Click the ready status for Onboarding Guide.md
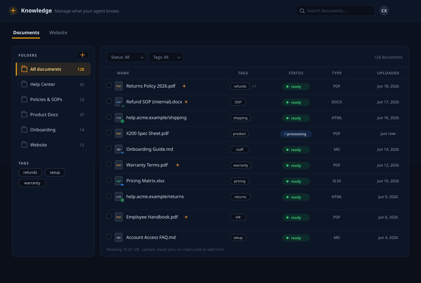Viewport: 421px width, 283px height. tap(296, 150)
